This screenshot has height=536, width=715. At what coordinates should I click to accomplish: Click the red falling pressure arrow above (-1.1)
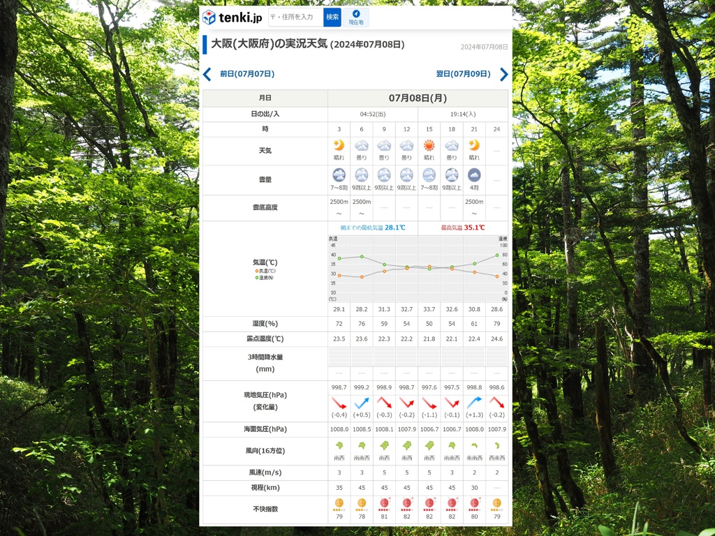[429, 403]
